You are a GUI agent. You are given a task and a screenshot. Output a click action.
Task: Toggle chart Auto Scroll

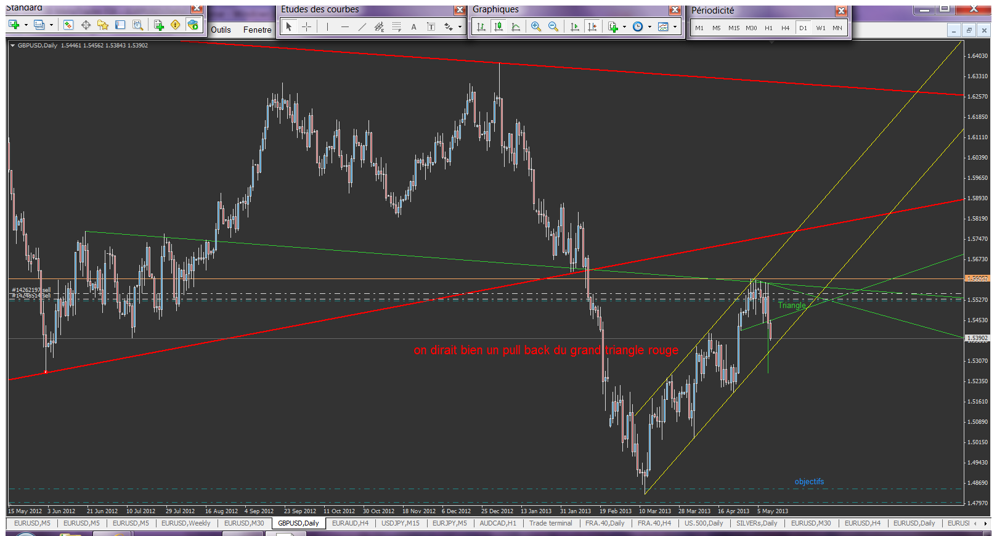click(574, 26)
